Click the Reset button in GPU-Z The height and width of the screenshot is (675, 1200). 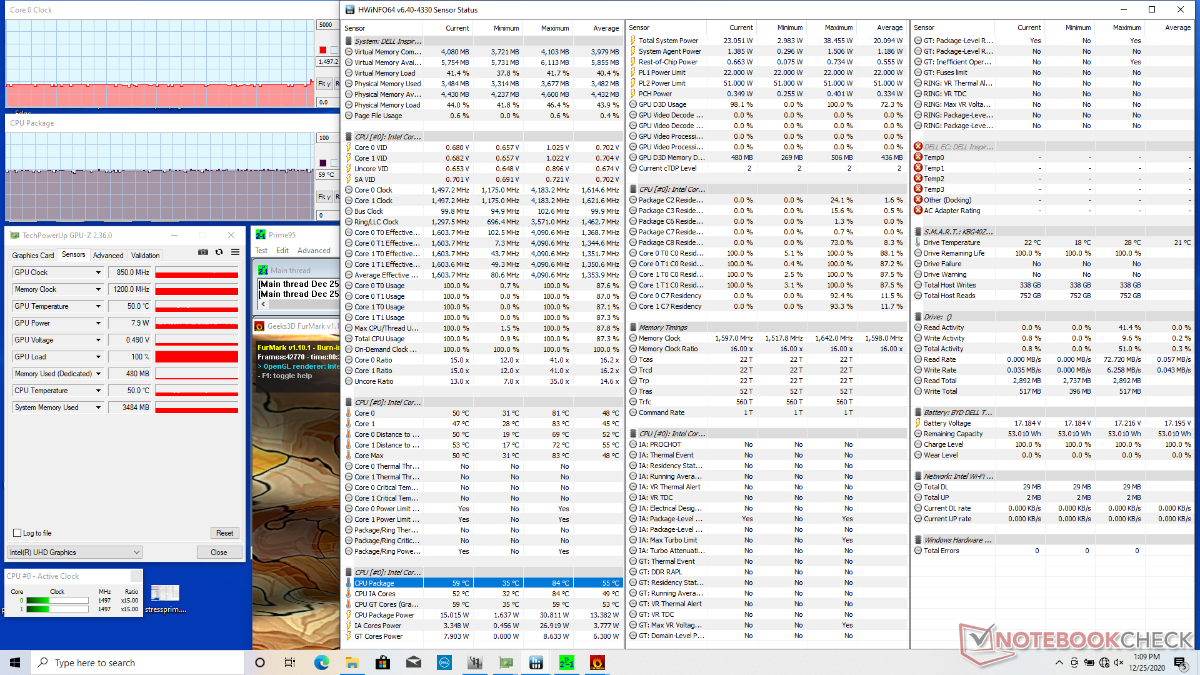coord(224,533)
